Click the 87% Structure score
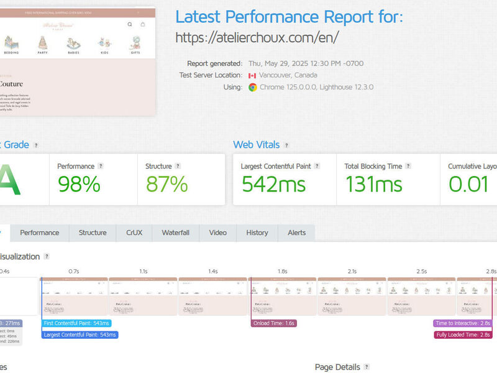This screenshot has width=497, height=373. (166, 184)
